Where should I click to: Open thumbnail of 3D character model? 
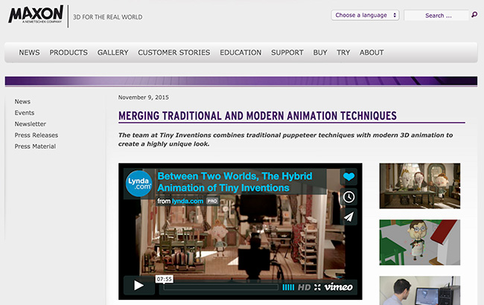click(420, 243)
